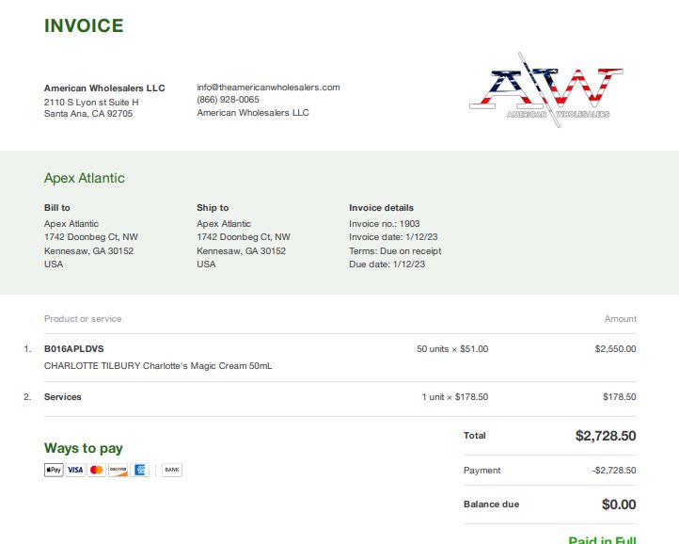Click the Apple Pay payment icon

pos(54,470)
